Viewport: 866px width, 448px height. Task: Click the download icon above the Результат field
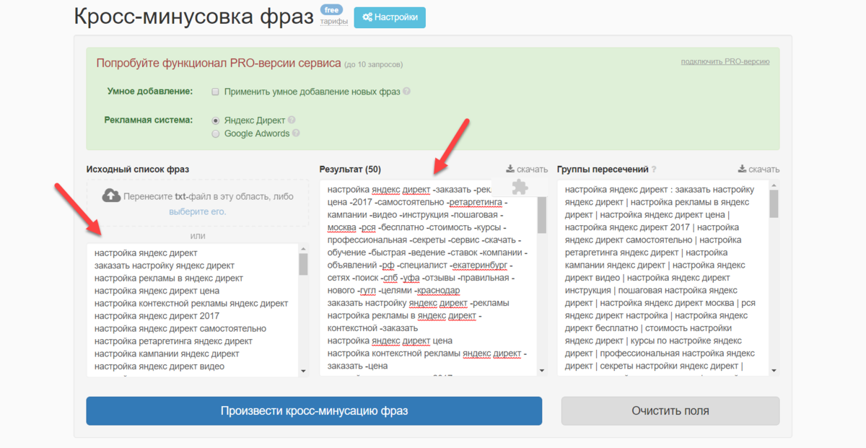[x=510, y=169]
